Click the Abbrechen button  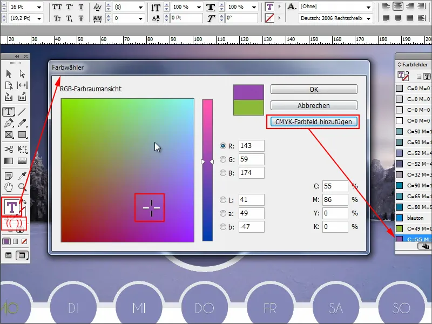(x=314, y=105)
